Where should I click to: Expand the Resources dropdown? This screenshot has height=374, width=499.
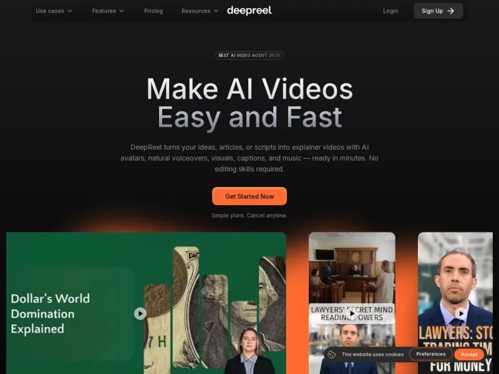199,11
